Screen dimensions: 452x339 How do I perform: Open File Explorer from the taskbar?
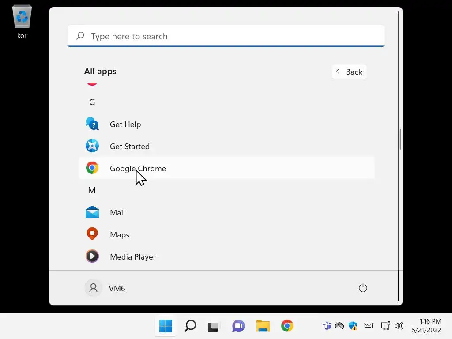coord(263,326)
